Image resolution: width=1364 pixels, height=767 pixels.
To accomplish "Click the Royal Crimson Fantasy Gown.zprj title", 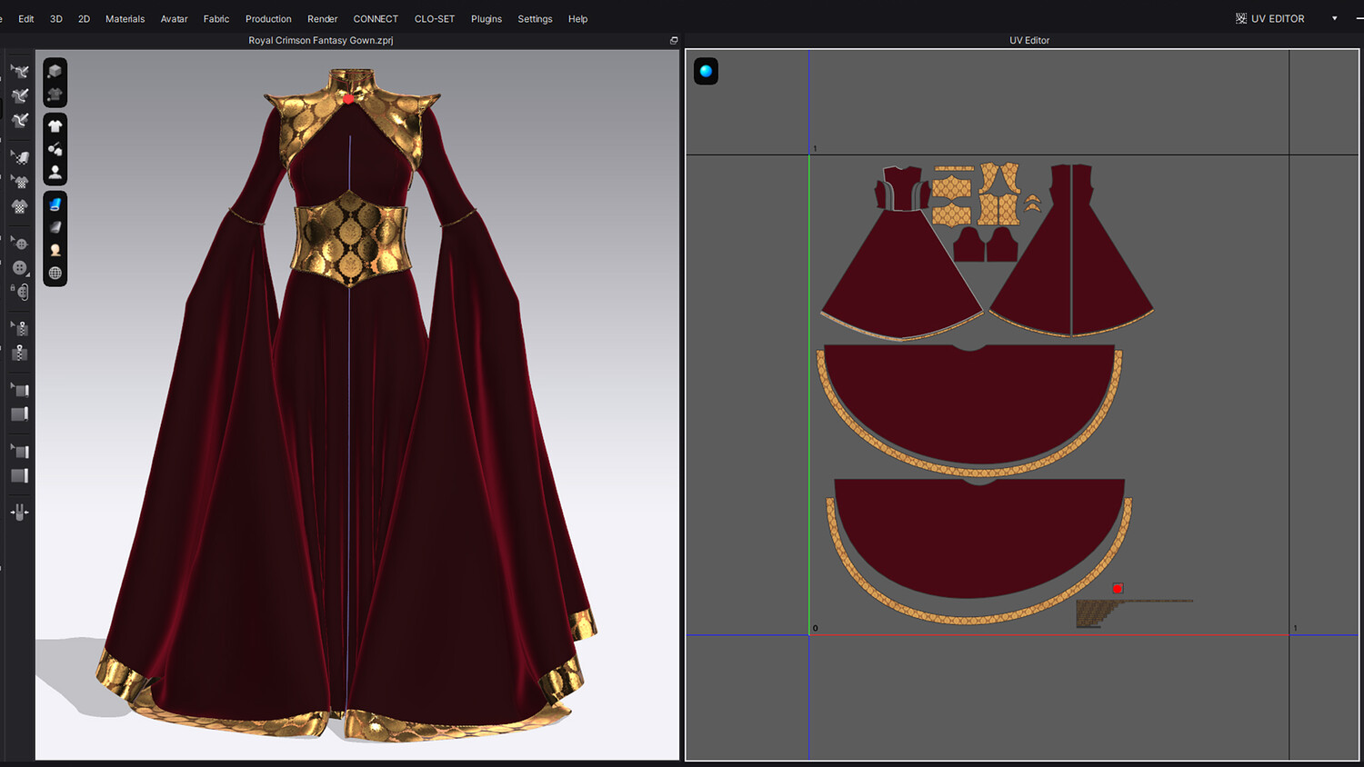I will point(321,40).
